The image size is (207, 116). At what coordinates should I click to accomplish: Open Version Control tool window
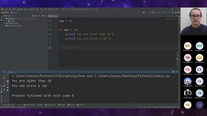pyautogui.click(x=9, y=105)
